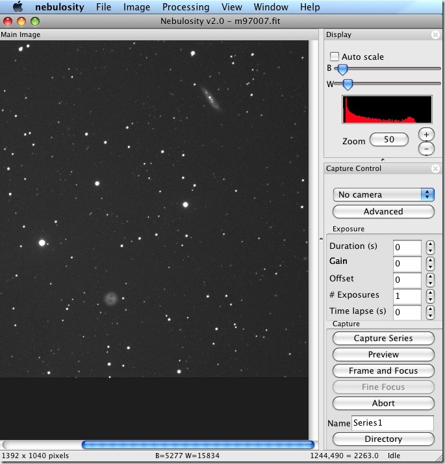445x464 pixels.
Task: Click the horizontal scrollbar thumb below image
Action: pyautogui.click(x=198, y=445)
